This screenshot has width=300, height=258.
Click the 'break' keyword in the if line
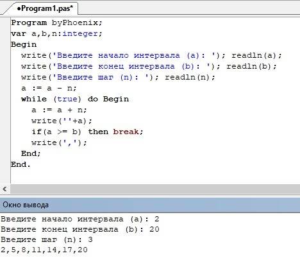[x=126, y=132]
